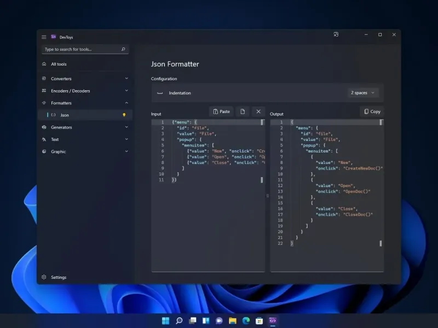This screenshot has width=438, height=328.
Task: Click the Converters category icon
Action: [44, 78]
